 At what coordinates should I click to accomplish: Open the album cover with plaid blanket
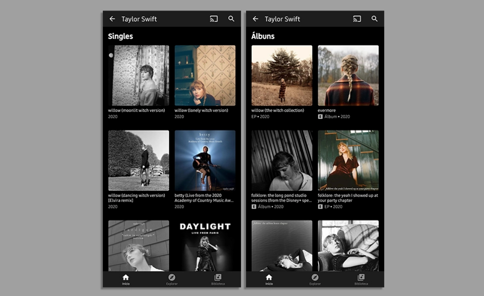coord(348,246)
